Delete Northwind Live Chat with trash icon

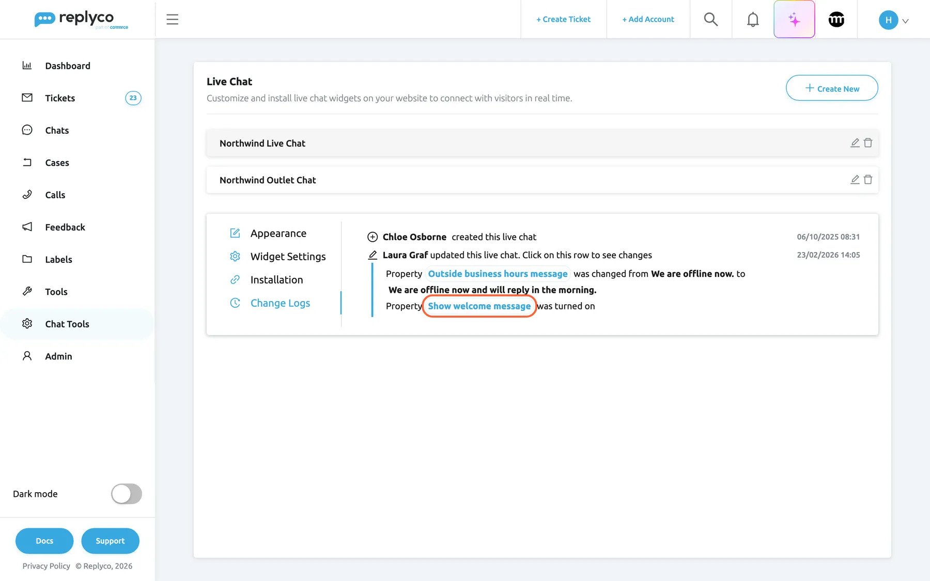(868, 143)
